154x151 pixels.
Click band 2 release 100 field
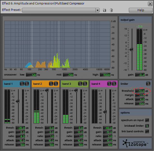click(x=49, y=145)
